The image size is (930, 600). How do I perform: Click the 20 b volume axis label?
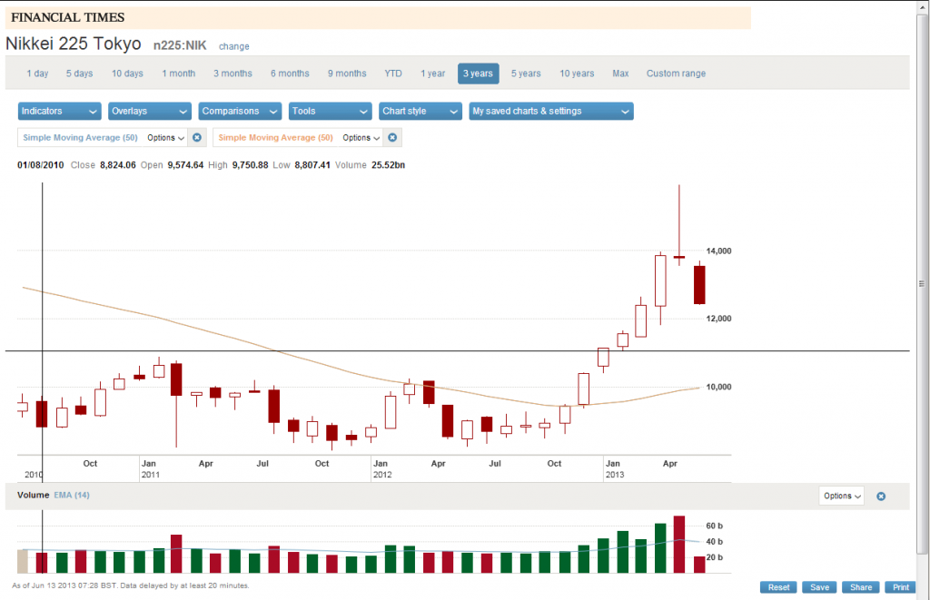click(x=714, y=557)
